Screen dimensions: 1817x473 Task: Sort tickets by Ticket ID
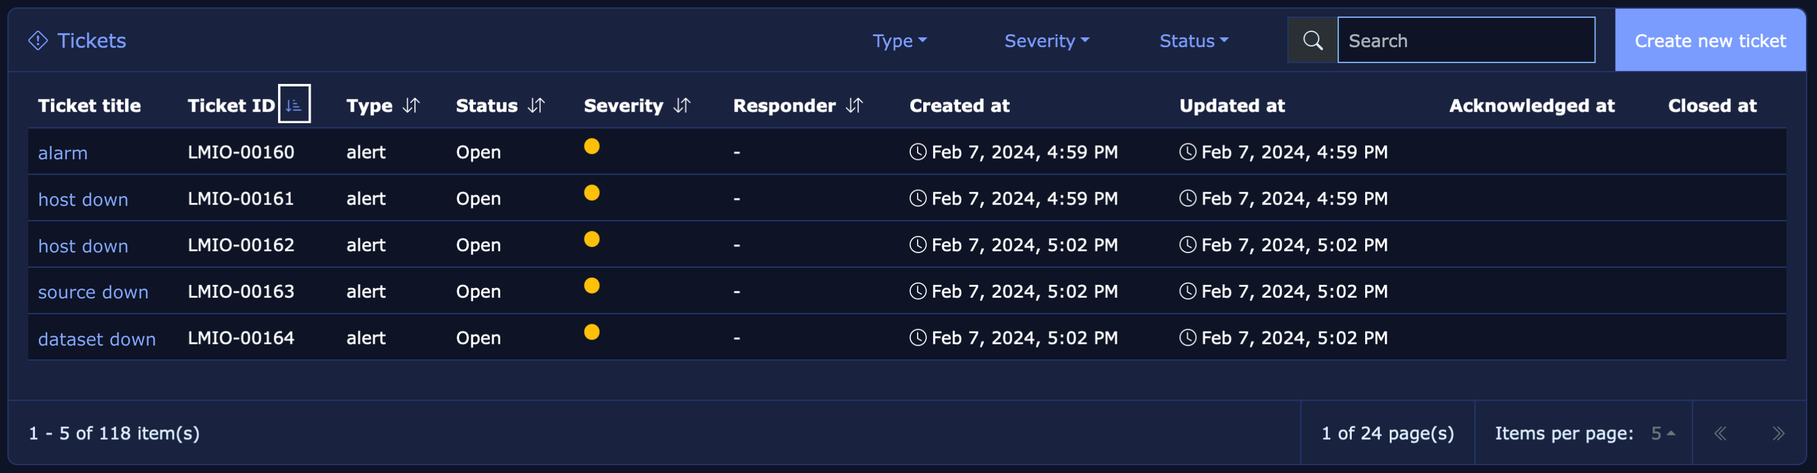coord(294,105)
